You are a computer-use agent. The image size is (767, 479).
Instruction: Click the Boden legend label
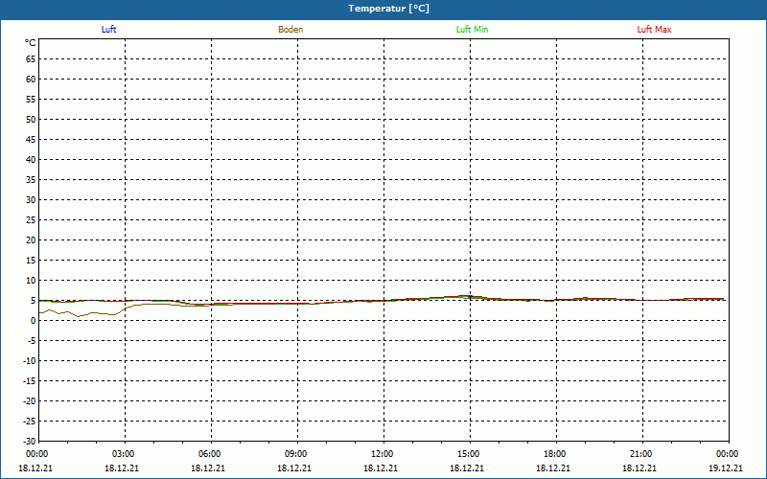(x=291, y=30)
